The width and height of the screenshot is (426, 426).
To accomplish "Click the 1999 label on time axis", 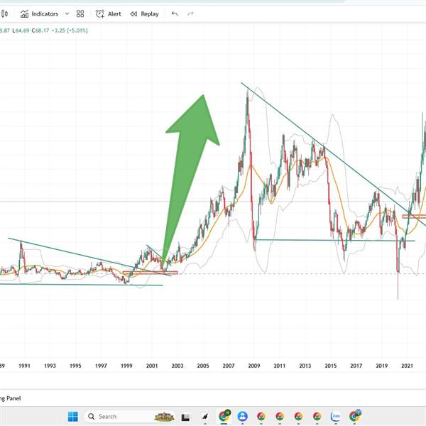I will click(126, 366).
